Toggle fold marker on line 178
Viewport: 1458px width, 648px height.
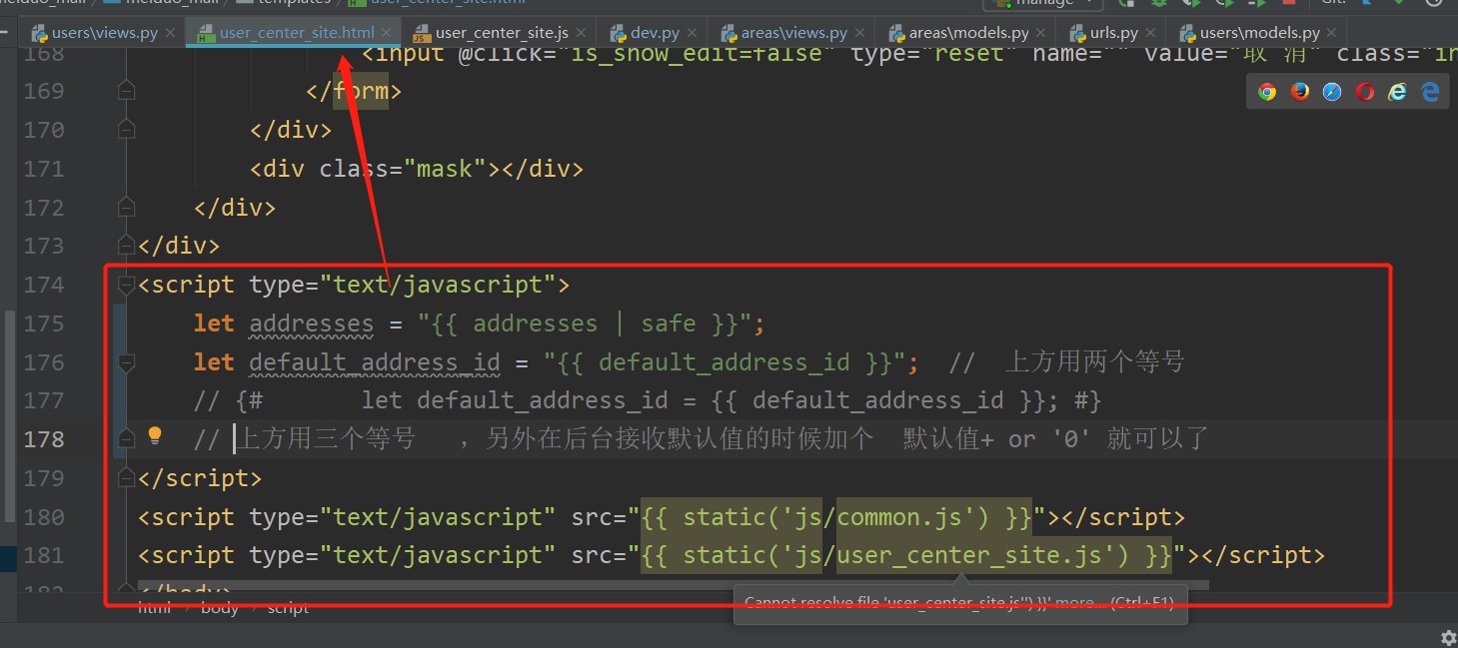(x=126, y=439)
